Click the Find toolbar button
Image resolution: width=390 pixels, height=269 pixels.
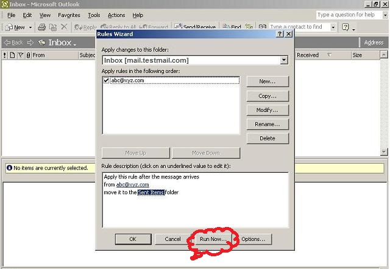[232, 27]
